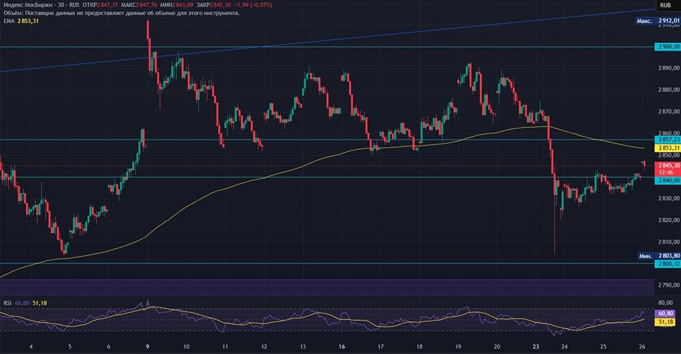Click the purple RSI 60,80 axis label
681x354 pixels.
pos(665,313)
